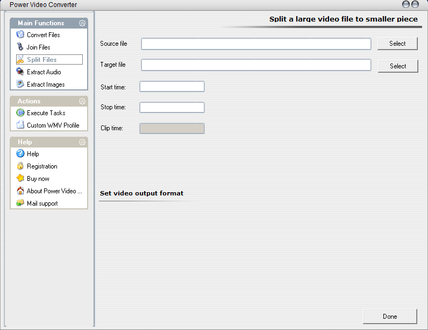Open the Registration link

tap(42, 166)
